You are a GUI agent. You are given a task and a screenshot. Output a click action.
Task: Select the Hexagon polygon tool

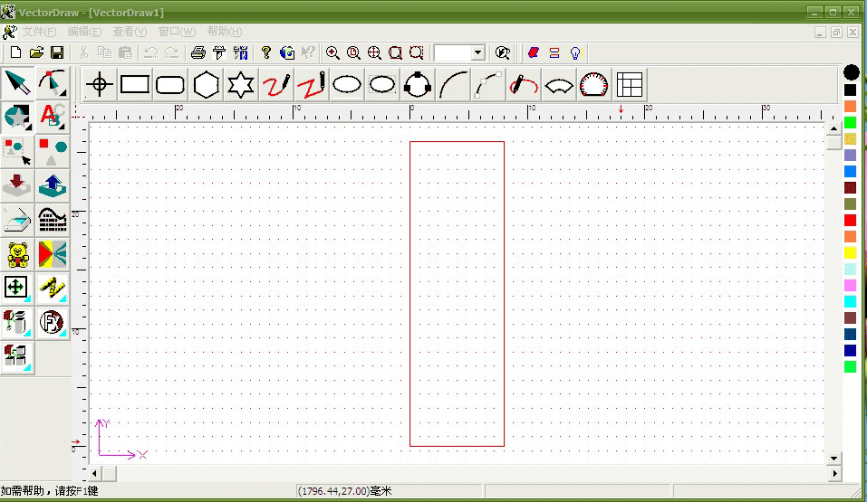pyautogui.click(x=207, y=85)
